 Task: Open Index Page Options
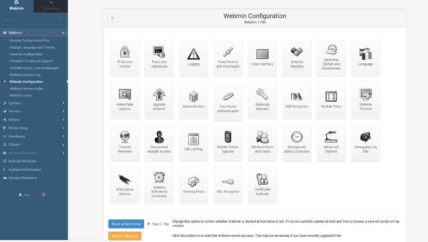click(x=125, y=100)
